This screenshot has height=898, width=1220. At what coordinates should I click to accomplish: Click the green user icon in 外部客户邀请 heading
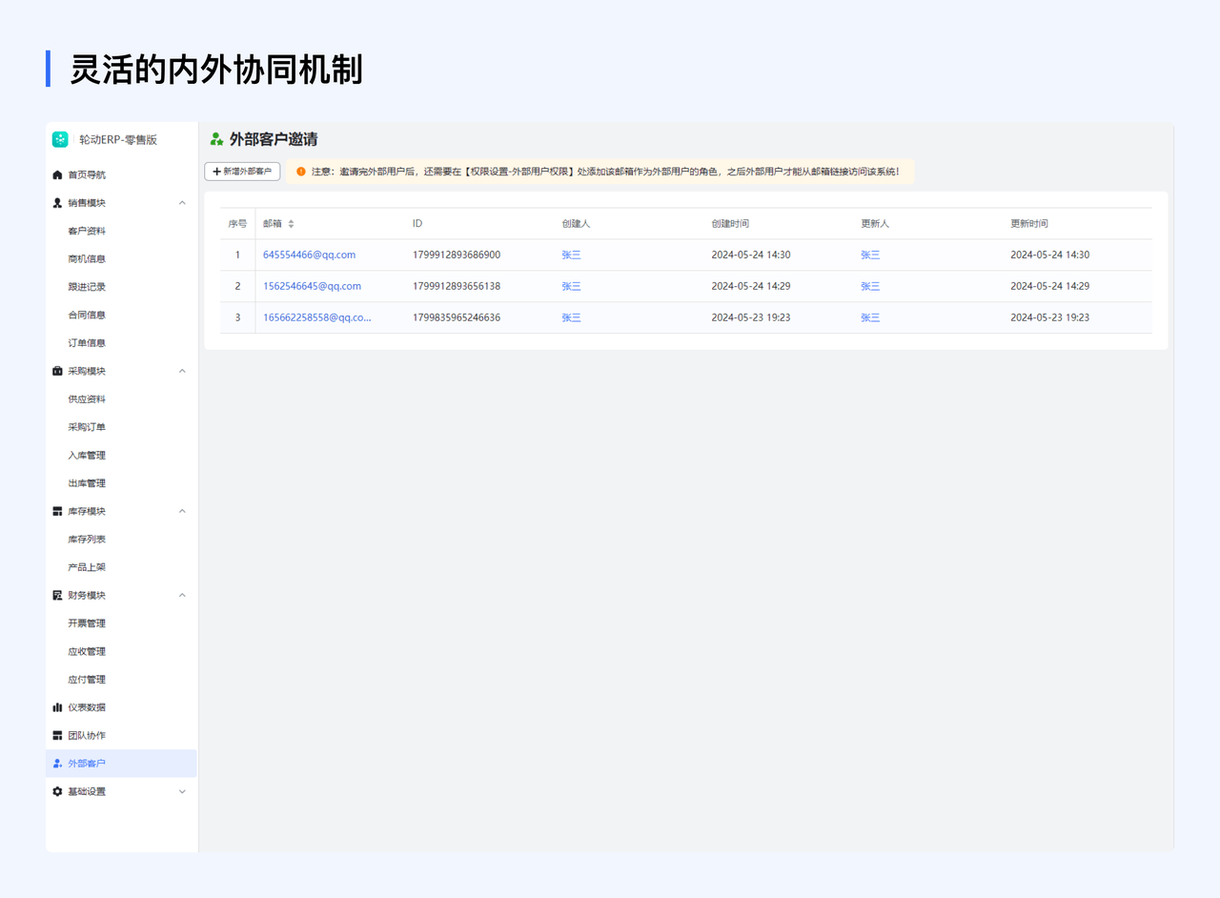(x=216, y=139)
